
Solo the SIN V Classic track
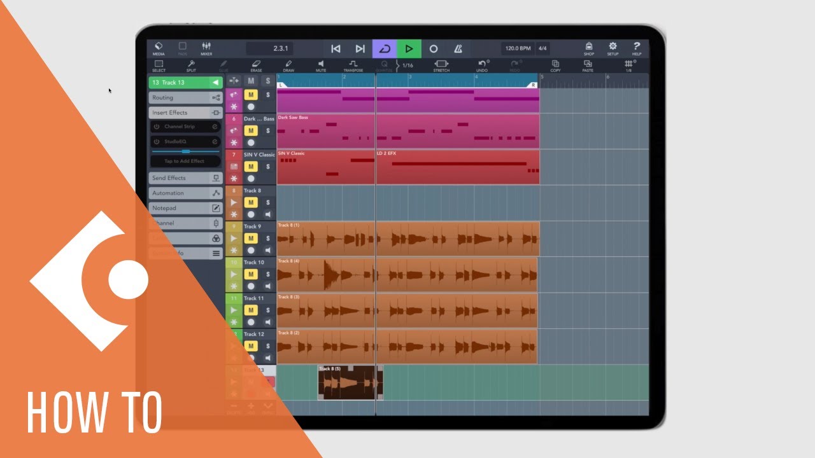pyautogui.click(x=268, y=167)
